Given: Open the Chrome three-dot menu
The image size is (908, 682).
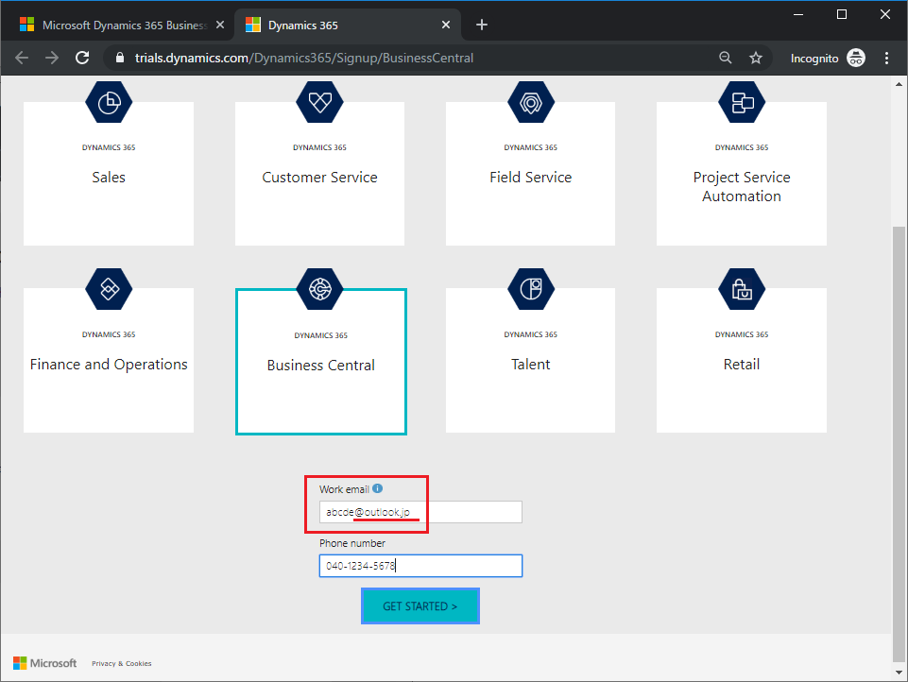Looking at the screenshot, I should coord(886,58).
